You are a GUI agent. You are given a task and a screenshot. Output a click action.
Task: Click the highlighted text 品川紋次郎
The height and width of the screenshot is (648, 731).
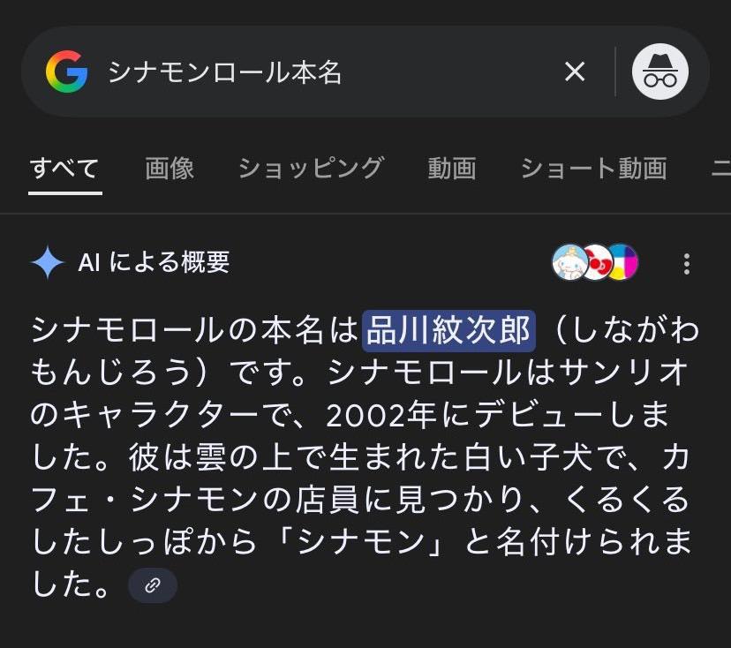coord(447,329)
